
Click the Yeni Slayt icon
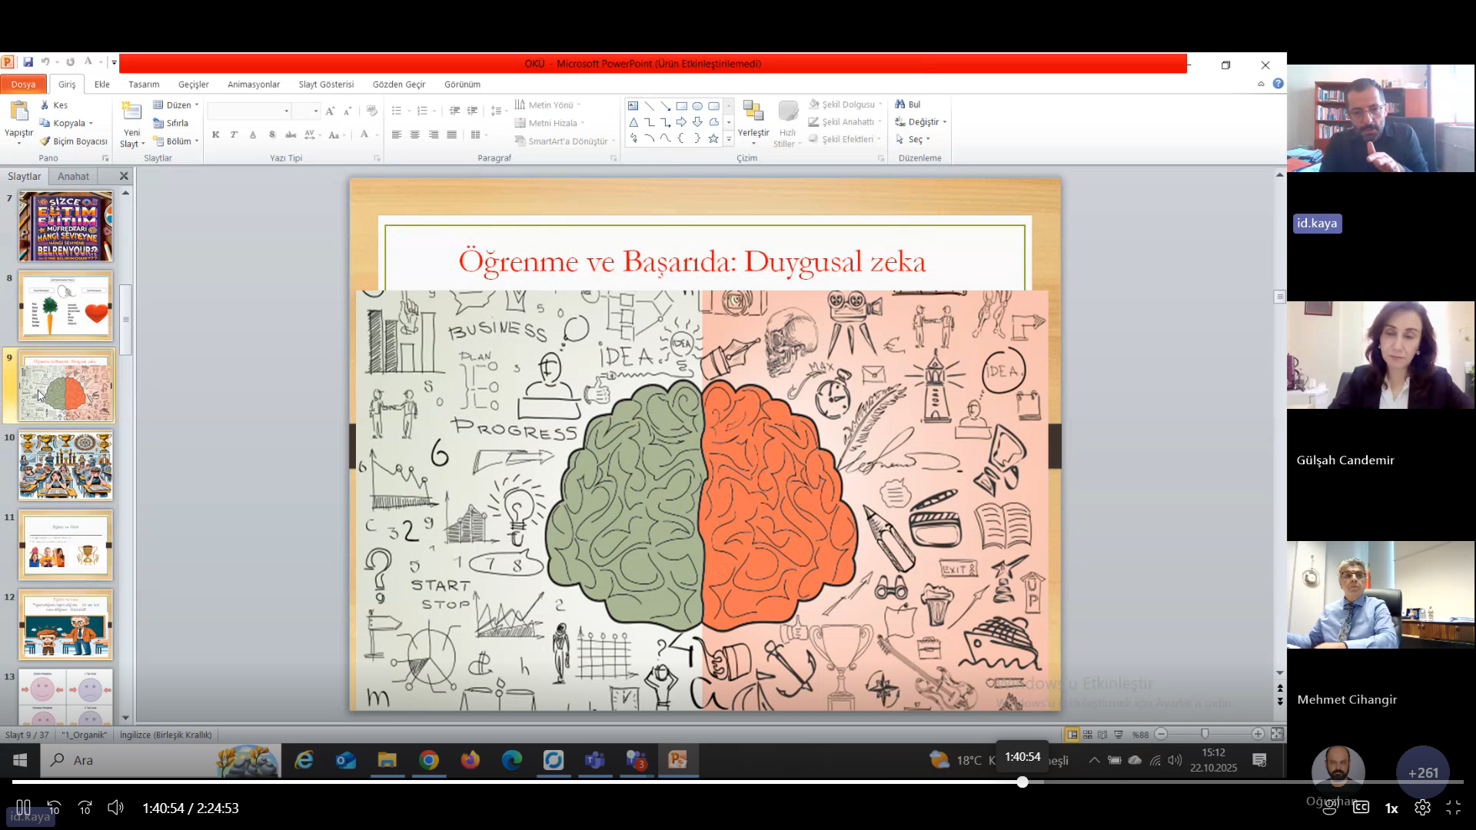point(131,112)
